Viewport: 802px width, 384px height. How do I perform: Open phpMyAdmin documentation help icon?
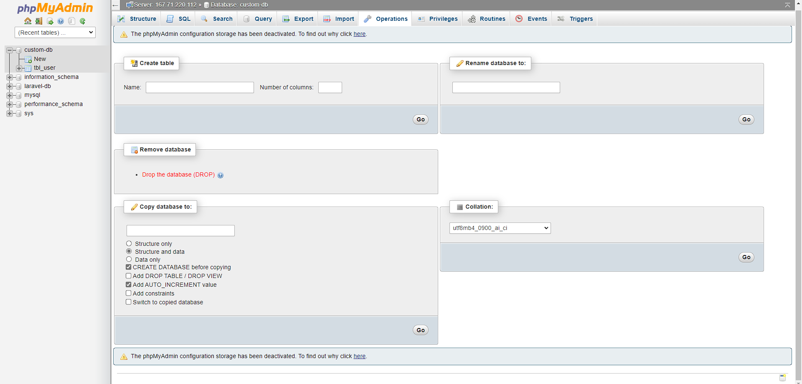pos(61,21)
